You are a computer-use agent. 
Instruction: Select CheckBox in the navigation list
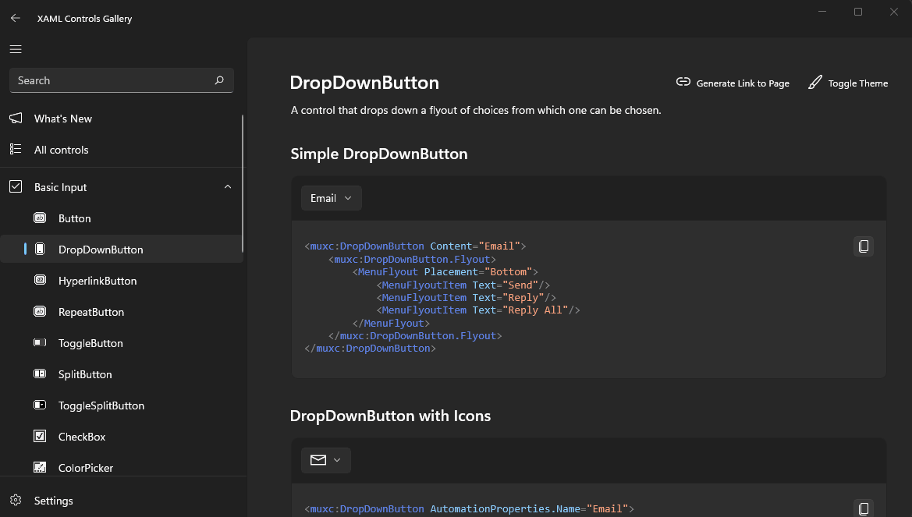82,437
